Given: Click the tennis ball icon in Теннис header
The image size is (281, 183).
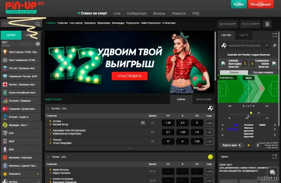Looking at the screenshot, I should 211,157.
